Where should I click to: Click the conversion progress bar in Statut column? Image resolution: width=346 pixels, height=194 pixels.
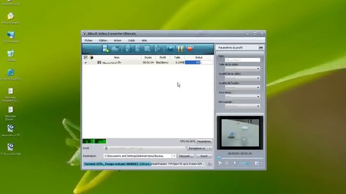click(198, 63)
